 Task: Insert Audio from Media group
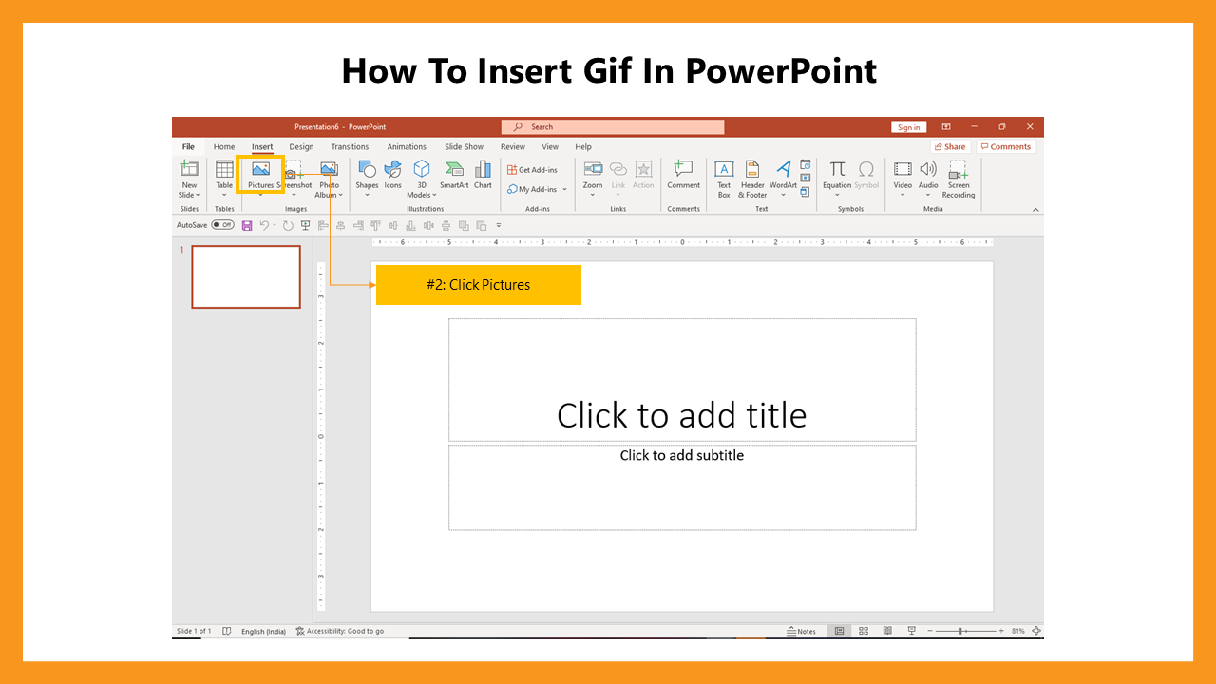(x=928, y=179)
